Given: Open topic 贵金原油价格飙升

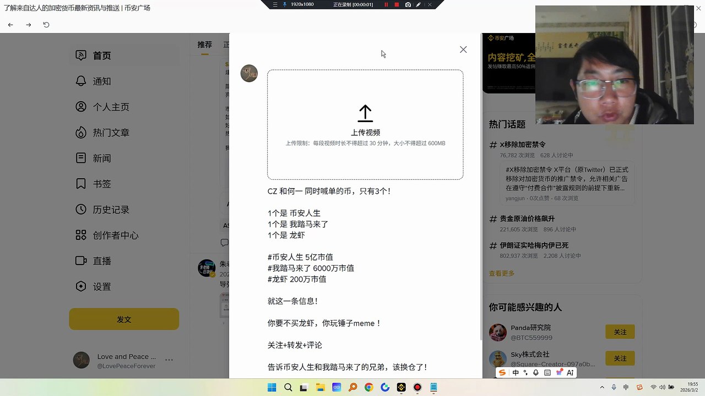Looking at the screenshot, I should 527,218.
